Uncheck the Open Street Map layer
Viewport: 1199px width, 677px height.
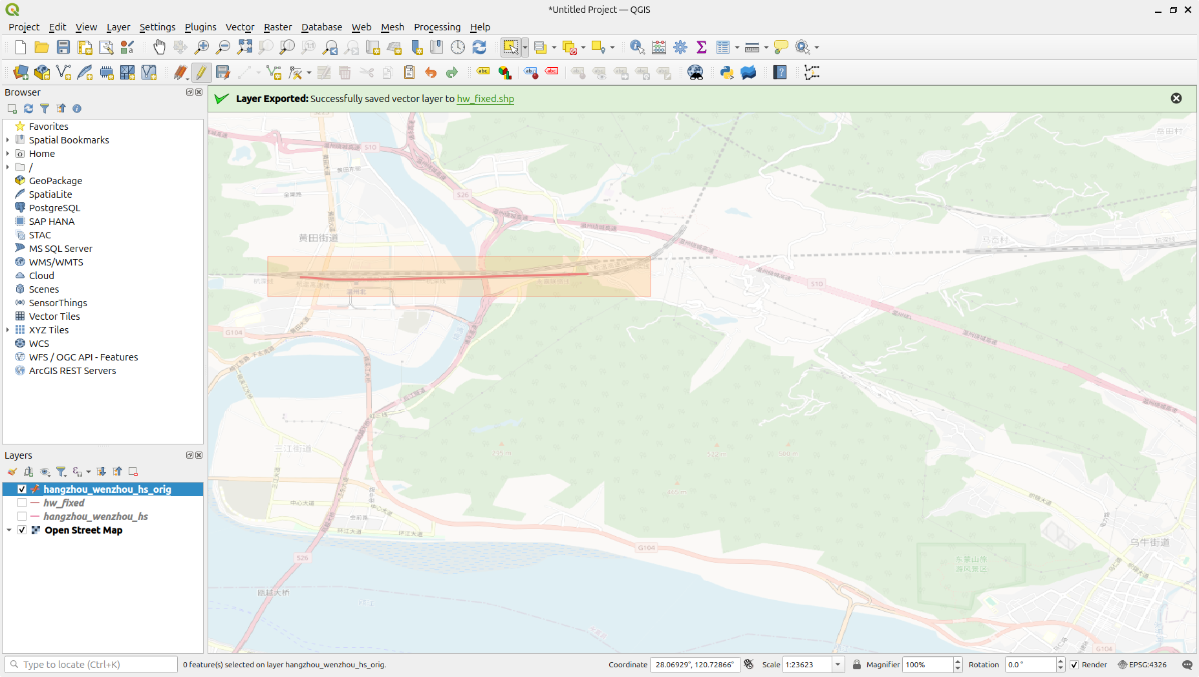22,530
